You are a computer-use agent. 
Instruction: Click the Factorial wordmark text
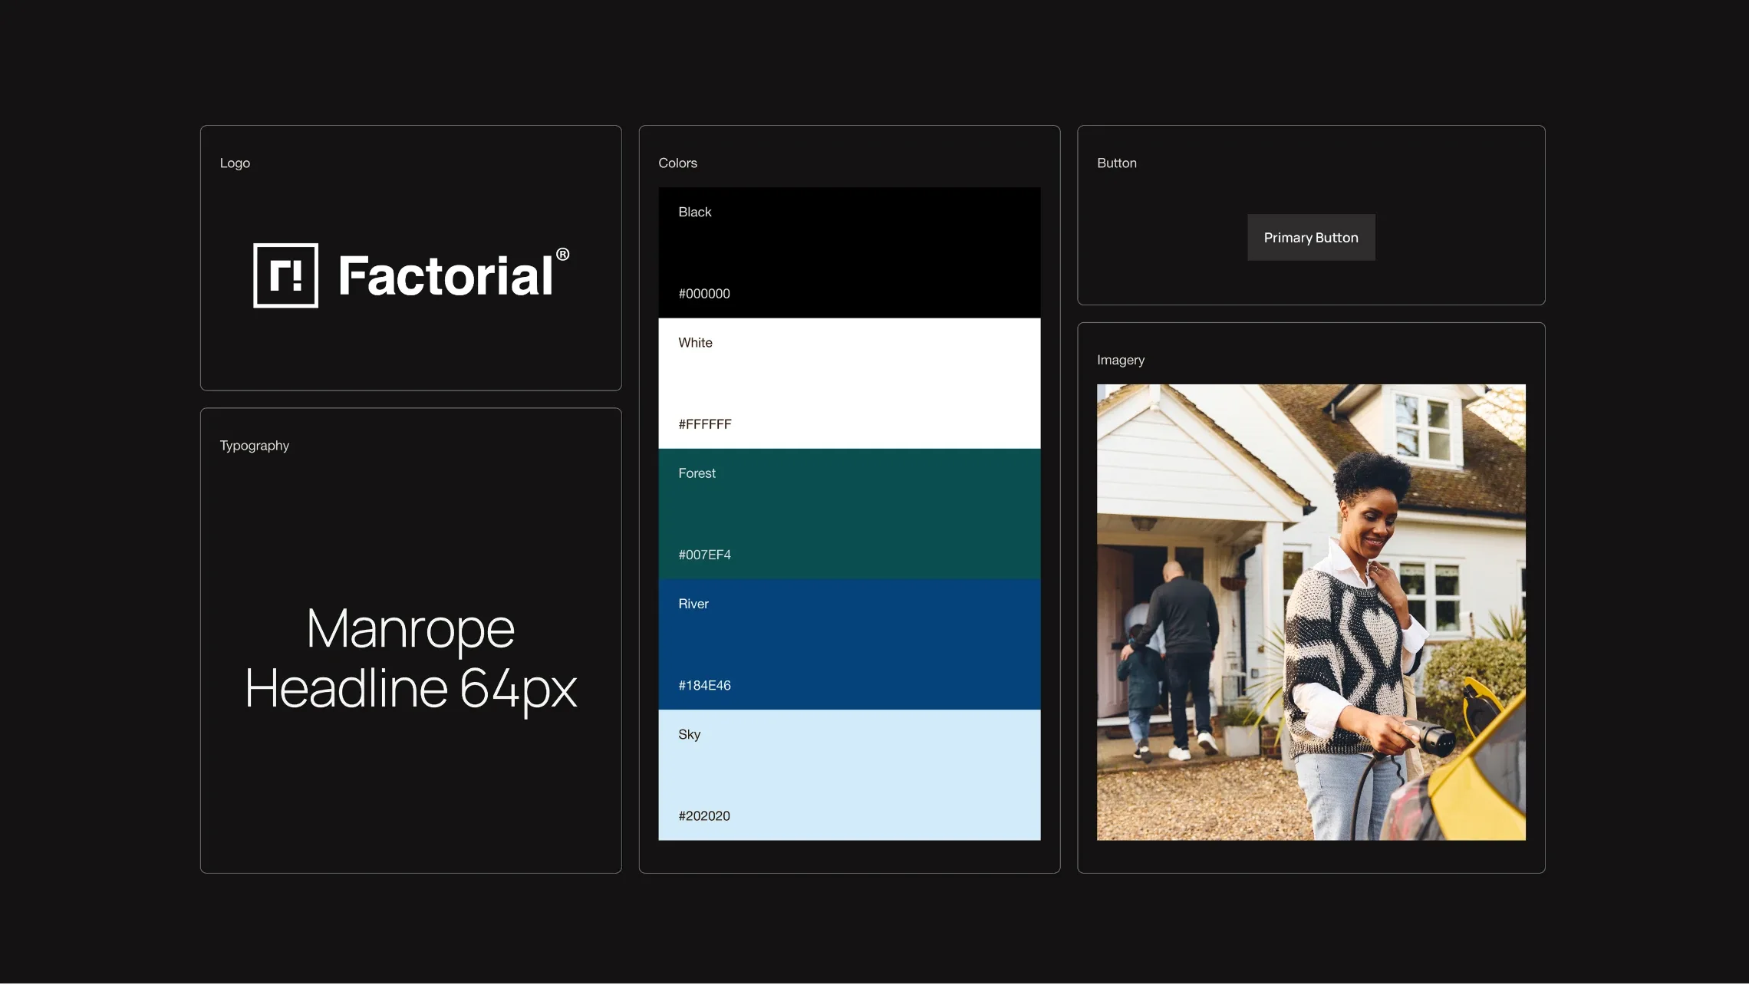(446, 276)
